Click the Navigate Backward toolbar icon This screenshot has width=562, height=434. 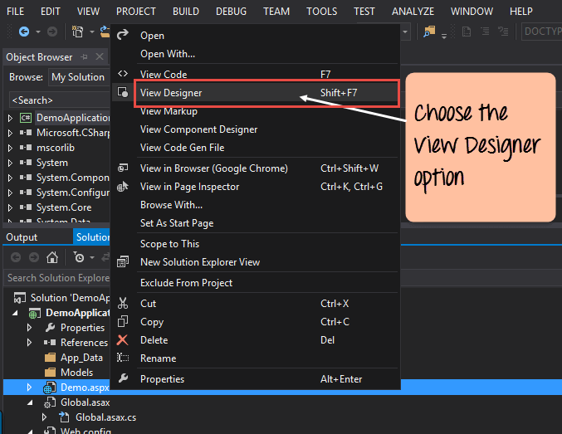tap(23, 32)
